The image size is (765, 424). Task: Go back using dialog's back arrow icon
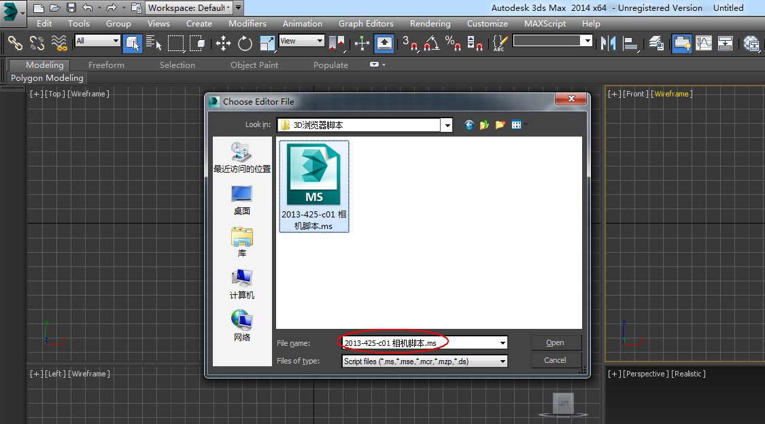(469, 125)
